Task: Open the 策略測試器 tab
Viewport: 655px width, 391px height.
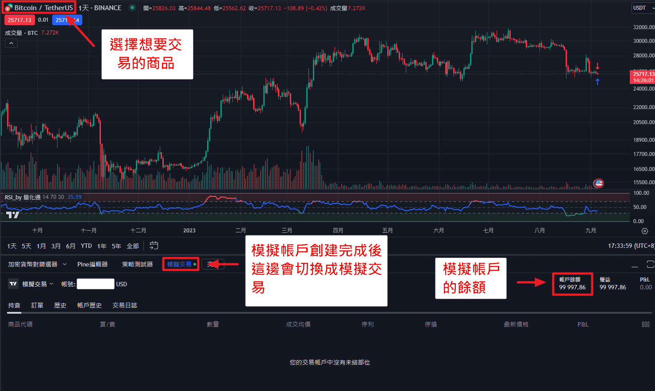Action: (138, 264)
